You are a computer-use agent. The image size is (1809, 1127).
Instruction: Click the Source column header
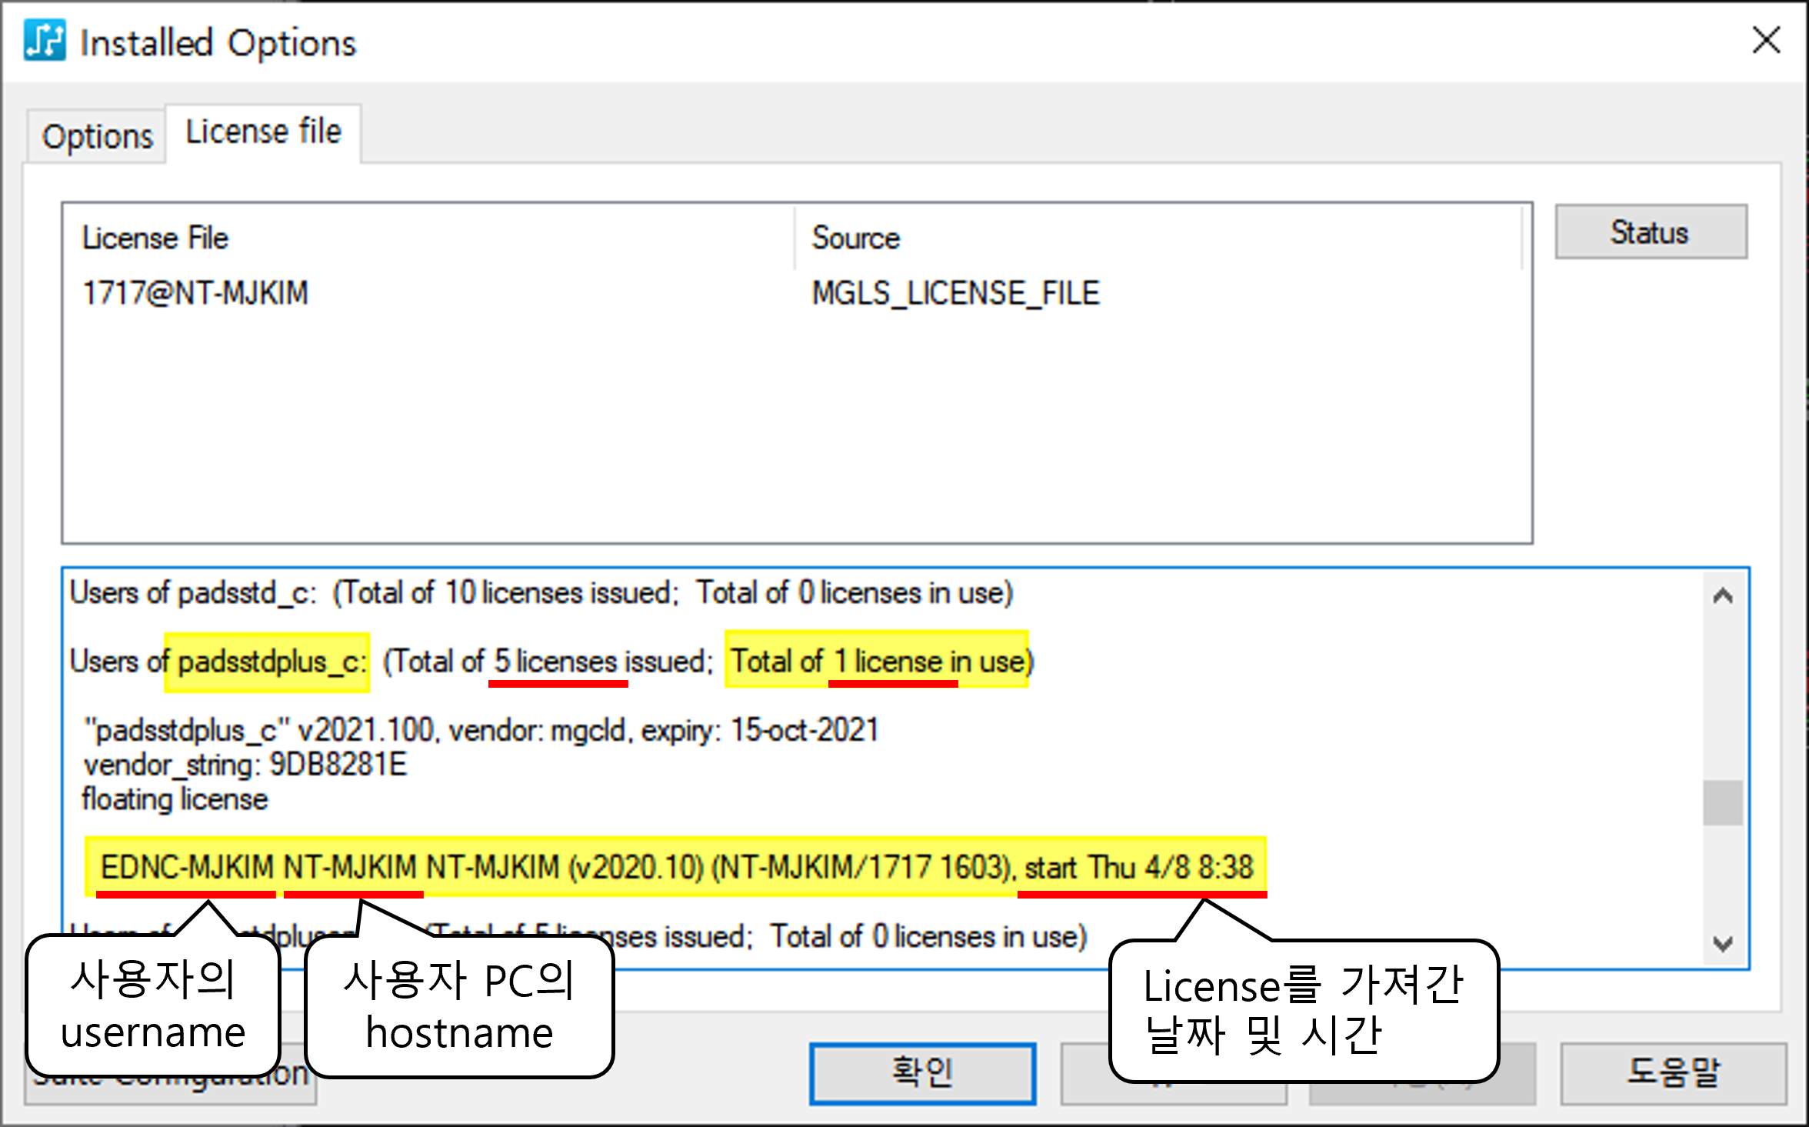pyautogui.click(x=855, y=238)
